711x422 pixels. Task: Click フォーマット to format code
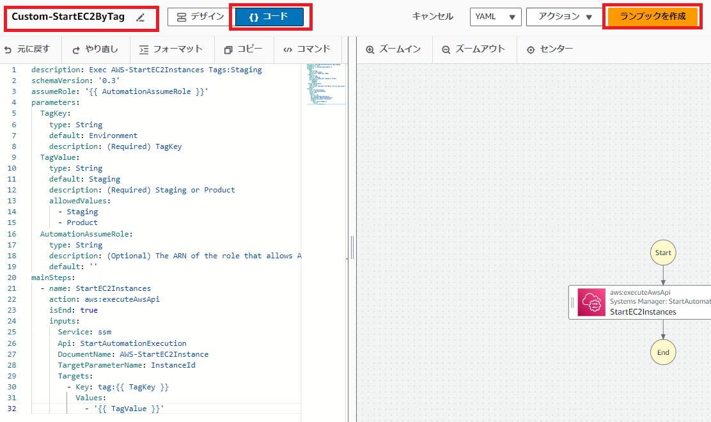tap(171, 49)
